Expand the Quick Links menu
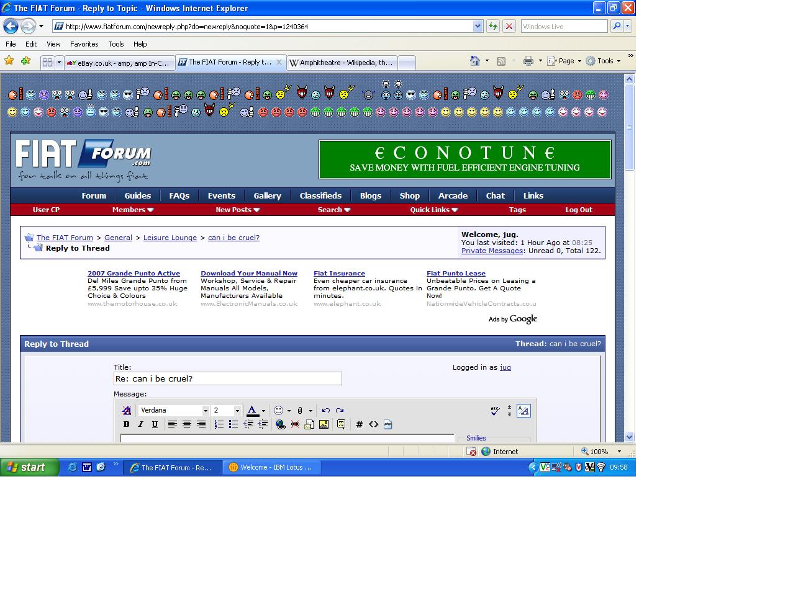This screenshot has height=608, width=811. pyautogui.click(x=434, y=210)
